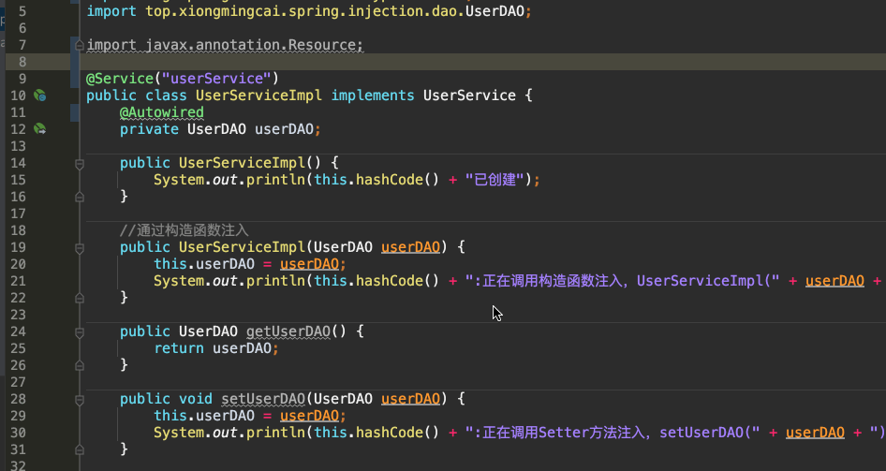Collapse the import block at line 7
The image size is (886, 471).
pos(79,45)
